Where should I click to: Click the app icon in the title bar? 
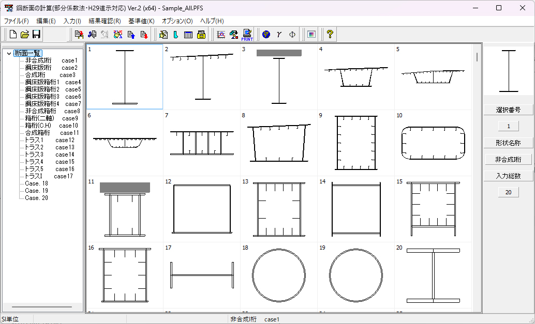(x=9, y=8)
